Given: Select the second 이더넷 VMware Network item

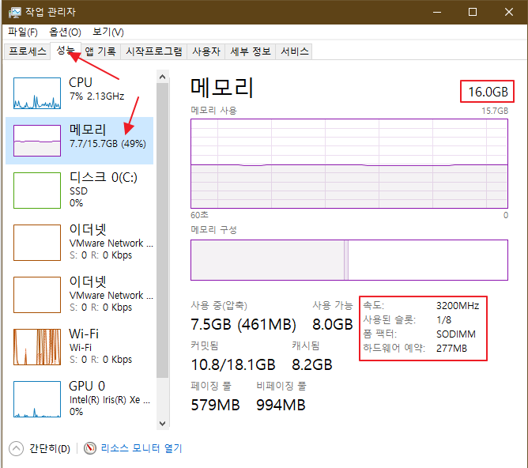Looking at the screenshot, I should click(37, 295).
